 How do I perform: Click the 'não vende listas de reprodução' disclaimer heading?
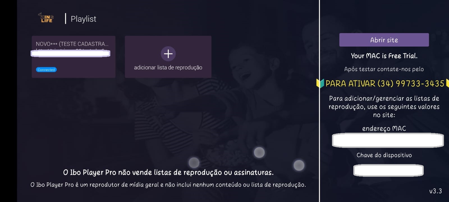point(168,172)
